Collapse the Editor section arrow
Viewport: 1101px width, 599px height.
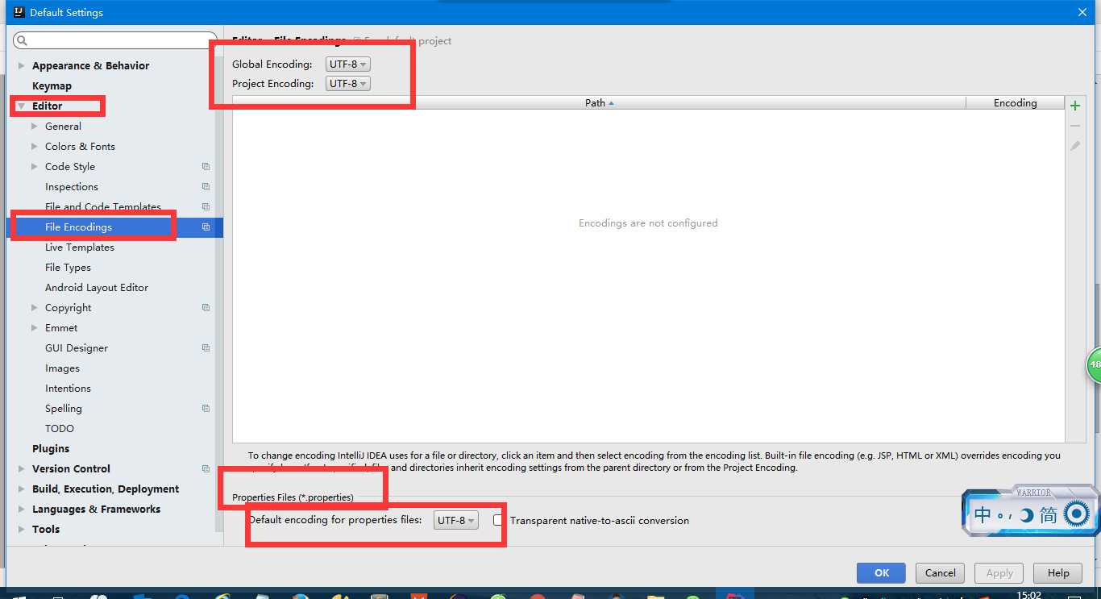pyautogui.click(x=21, y=106)
